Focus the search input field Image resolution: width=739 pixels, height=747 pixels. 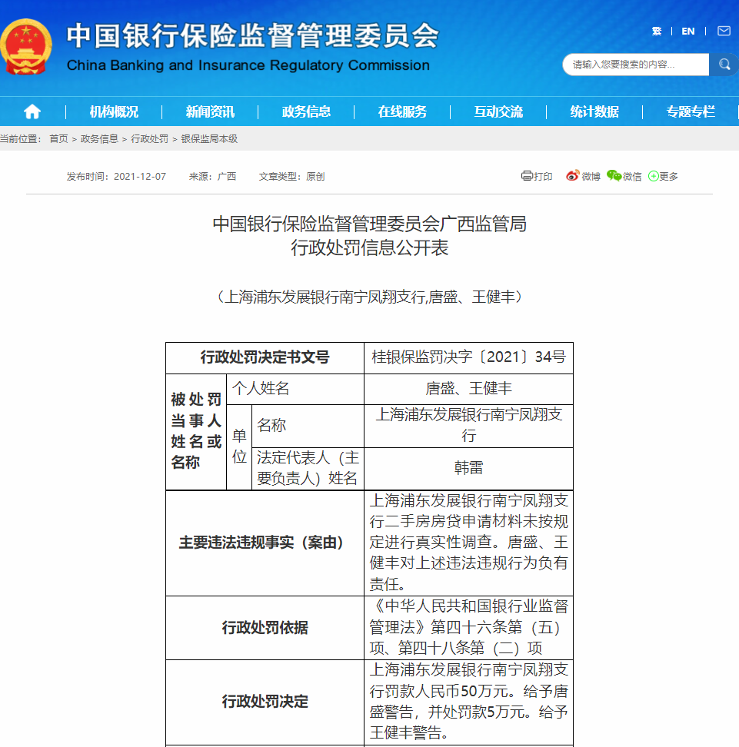[x=635, y=65]
